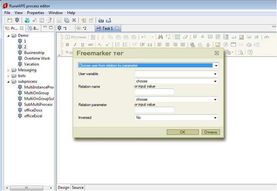Click the process icon next to Overtime Work

click(x=20, y=59)
